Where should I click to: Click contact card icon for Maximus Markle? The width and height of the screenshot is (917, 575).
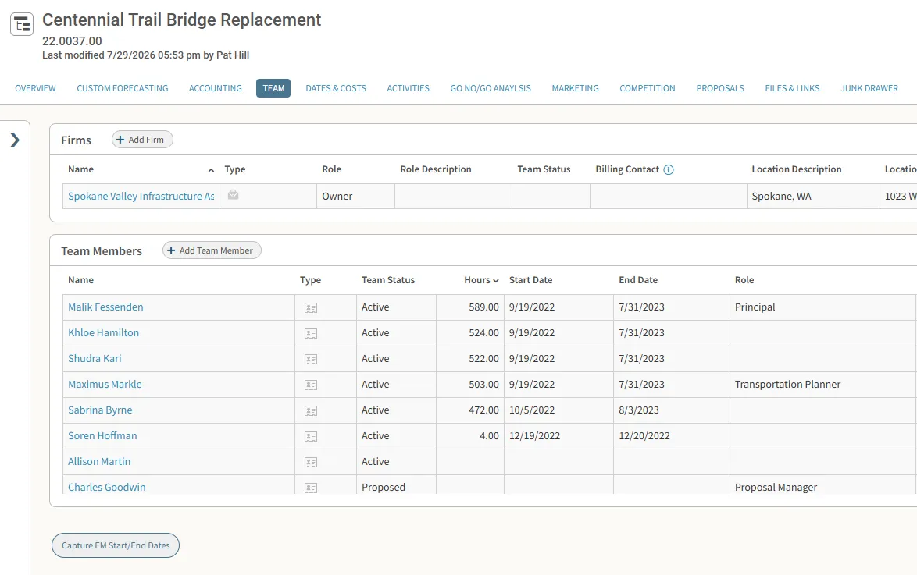click(311, 385)
